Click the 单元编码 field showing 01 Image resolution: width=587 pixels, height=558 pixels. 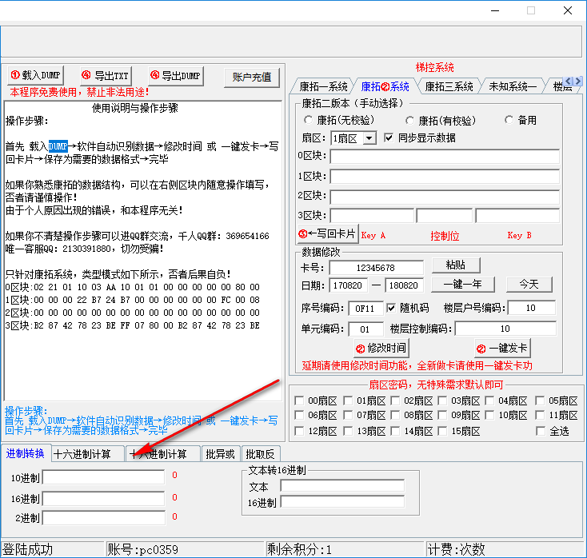pyautogui.click(x=365, y=329)
